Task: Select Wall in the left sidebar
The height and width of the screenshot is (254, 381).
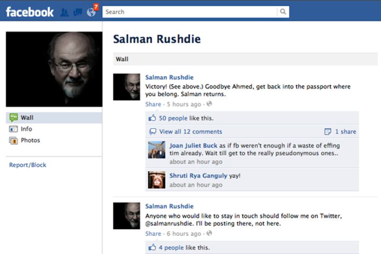Action: pyautogui.click(x=54, y=118)
